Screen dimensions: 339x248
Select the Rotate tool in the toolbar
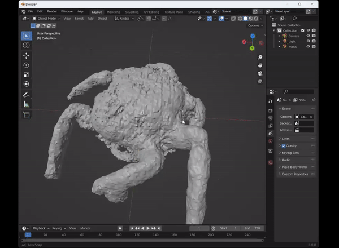[26, 65]
